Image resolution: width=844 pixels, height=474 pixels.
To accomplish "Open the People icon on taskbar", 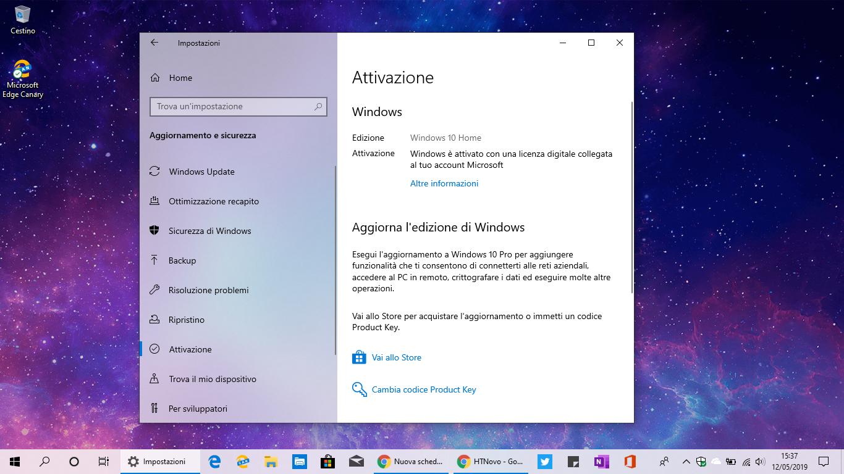I will coord(665,461).
